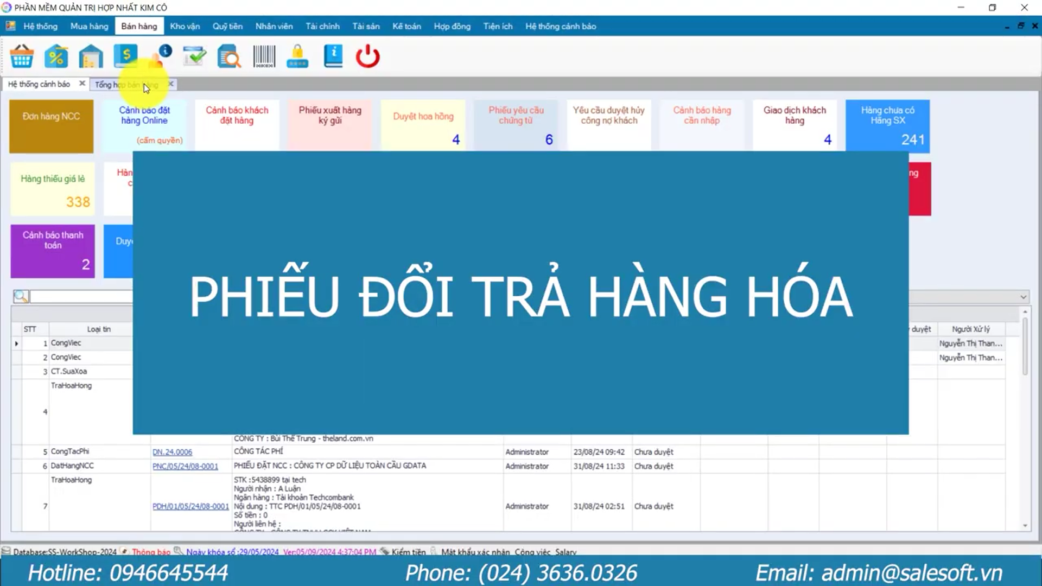Open the Yêu cầu duyệt hủy công nợ khách tile
The image size is (1042, 586).
pos(609,125)
